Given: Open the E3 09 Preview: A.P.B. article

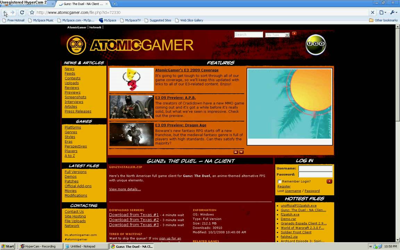Looking at the screenshot, I should tap(175, 98).
